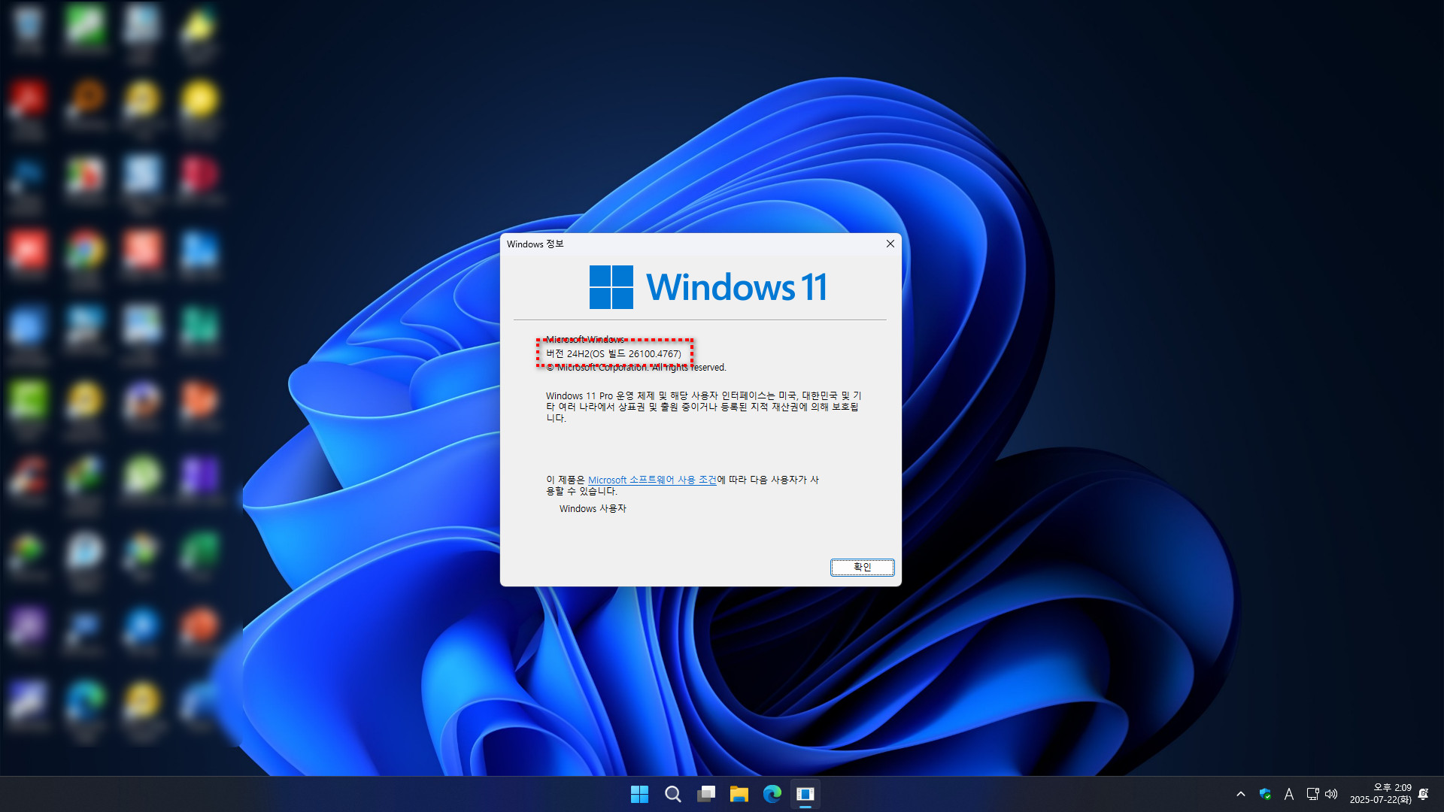Open clock and calendar flyout at 오후 2:09
This screenshot has height=812, width=1444.
coord(1380,794)
